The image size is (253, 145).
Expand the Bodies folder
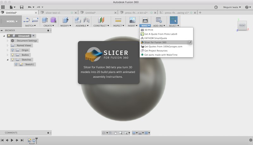pos(7,55)
